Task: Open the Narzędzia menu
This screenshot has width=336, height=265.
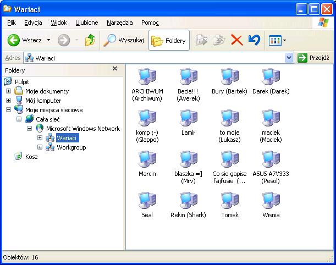Action: click(x=120, y=23)
